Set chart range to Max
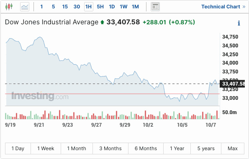The image size is (249, 159). click(233, 149)
